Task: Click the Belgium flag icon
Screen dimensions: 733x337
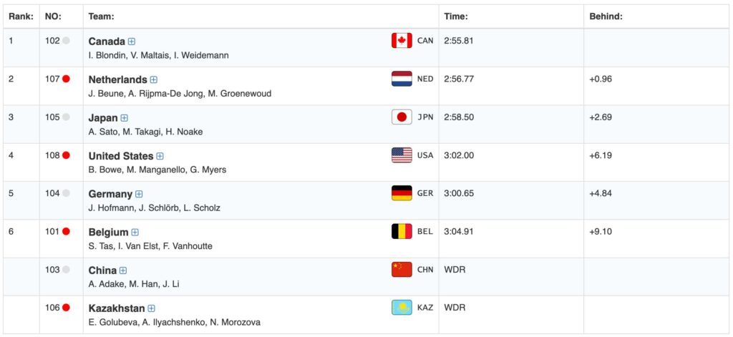Action: pyautogui.click(x=402, y=232)
